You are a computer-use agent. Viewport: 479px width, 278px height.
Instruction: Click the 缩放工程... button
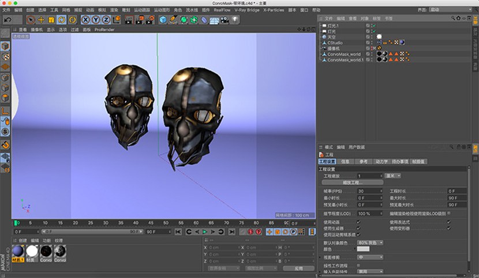tap(353, 182)
